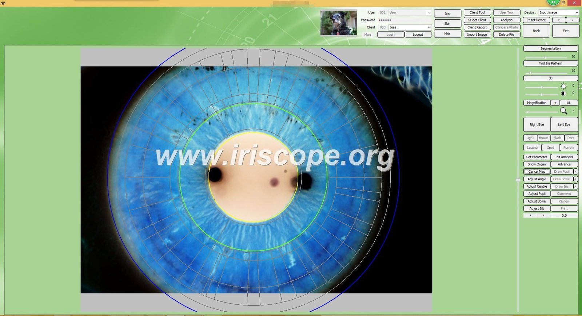Click the UL button
582x316 pixels.
(569, 103)
